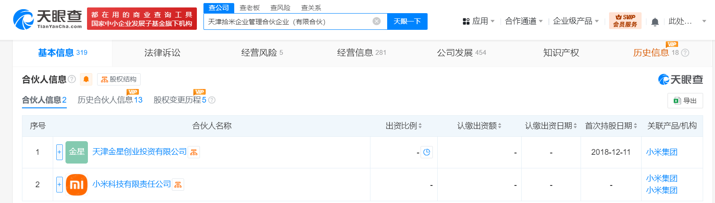Open the 合作通道 dropdown

[524, 21]
